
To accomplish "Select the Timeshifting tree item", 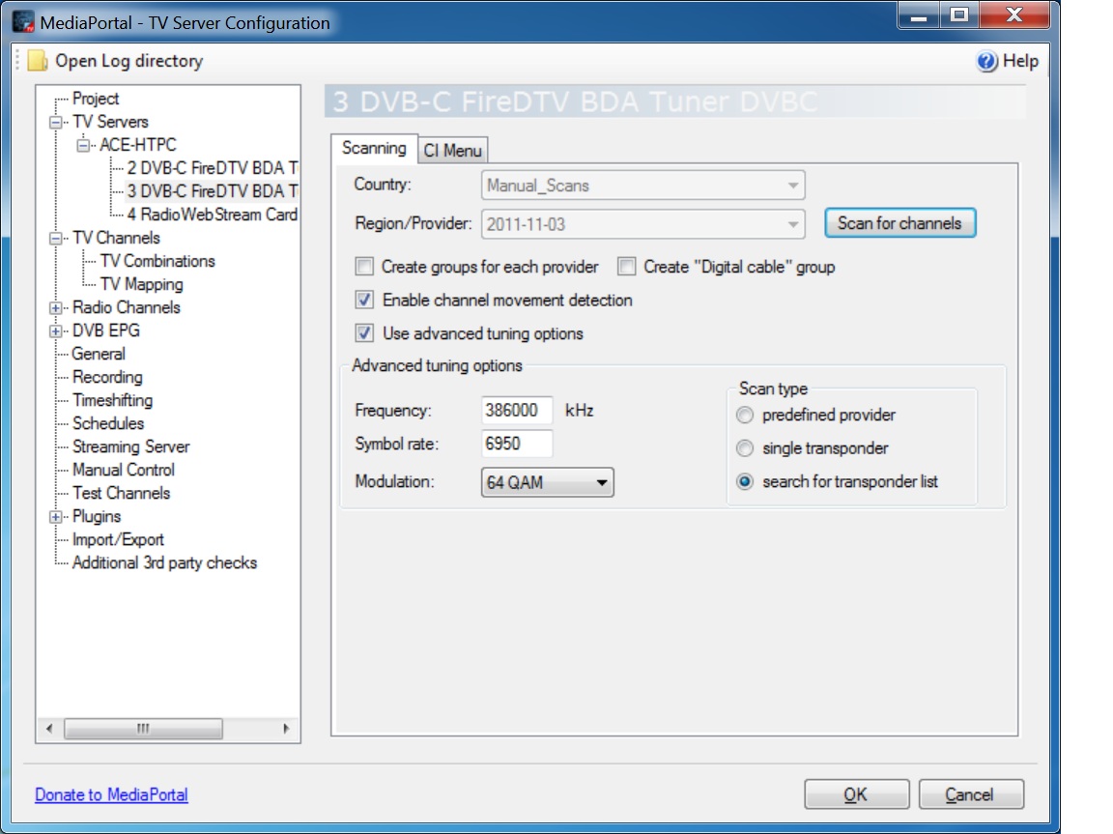I will (112, 400).
